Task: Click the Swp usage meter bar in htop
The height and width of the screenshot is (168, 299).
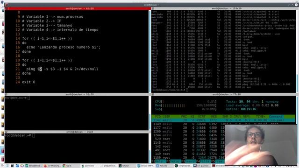Action: pos(186,109)
